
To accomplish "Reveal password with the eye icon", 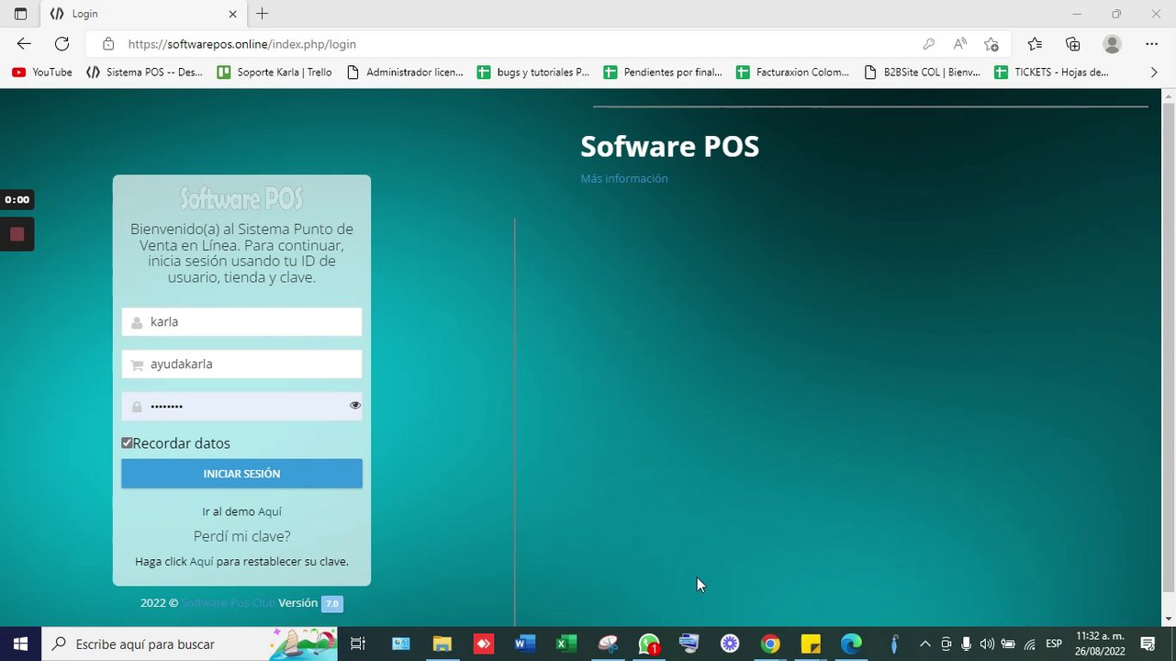I will tap(355, 405).
